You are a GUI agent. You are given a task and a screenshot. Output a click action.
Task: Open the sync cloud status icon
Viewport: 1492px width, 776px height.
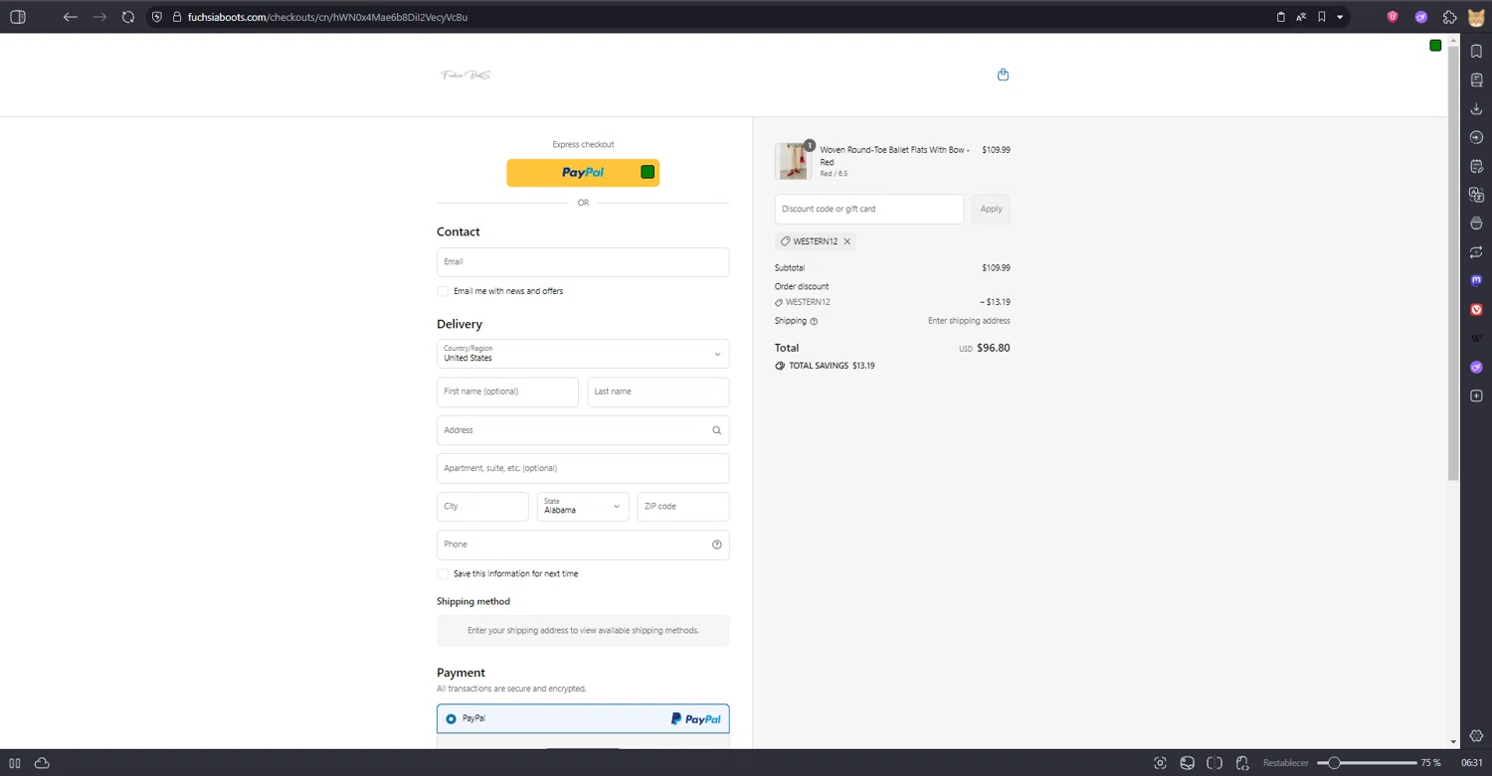pos(42,763)
